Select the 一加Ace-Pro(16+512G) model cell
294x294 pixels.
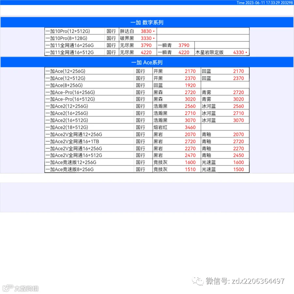pyautogui.click(x=89, y=99)
